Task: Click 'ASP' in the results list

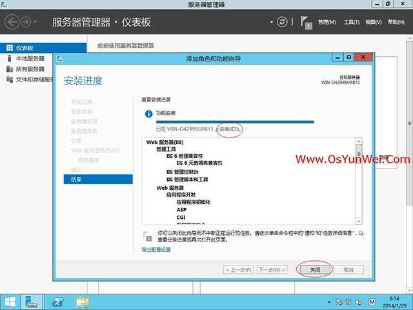Action: [181, 210]
